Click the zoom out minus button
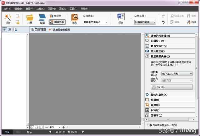This screenshot has height=136, width=200. pos(47,127)
